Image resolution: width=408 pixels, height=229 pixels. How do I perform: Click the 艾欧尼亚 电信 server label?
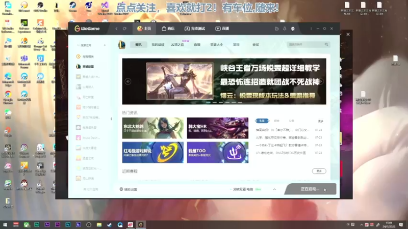(243, 189)
